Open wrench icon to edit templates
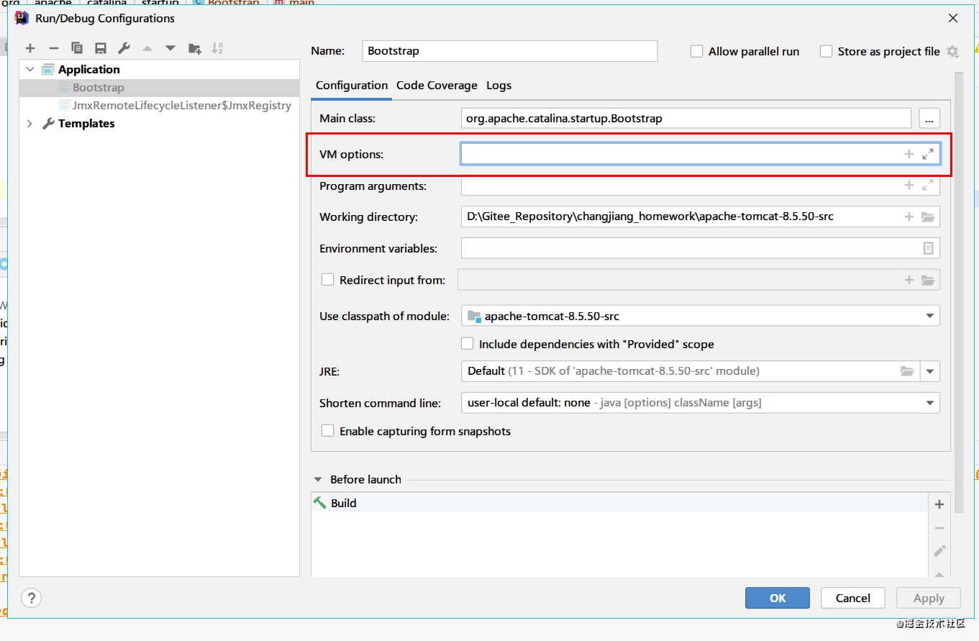 124,48
